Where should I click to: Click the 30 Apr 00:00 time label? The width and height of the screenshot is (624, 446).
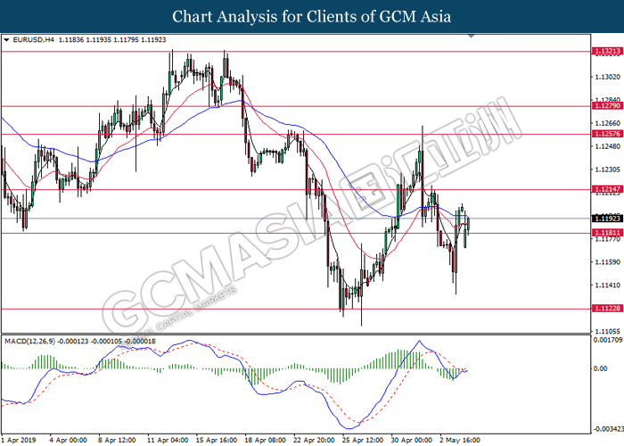tap(412, 440)
